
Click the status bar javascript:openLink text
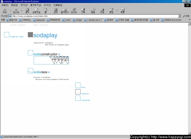click(21, 137)
